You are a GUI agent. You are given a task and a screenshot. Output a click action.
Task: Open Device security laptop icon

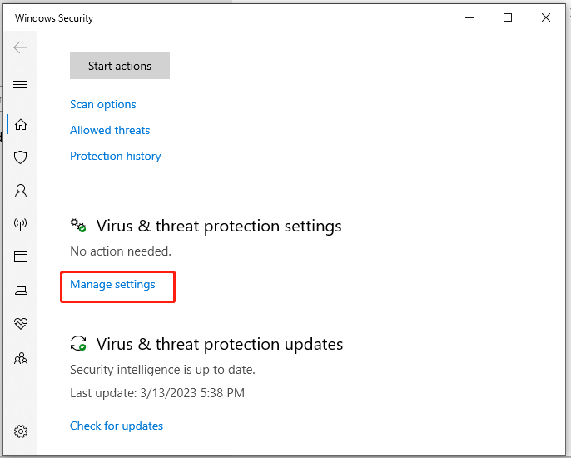coord(21,291)
